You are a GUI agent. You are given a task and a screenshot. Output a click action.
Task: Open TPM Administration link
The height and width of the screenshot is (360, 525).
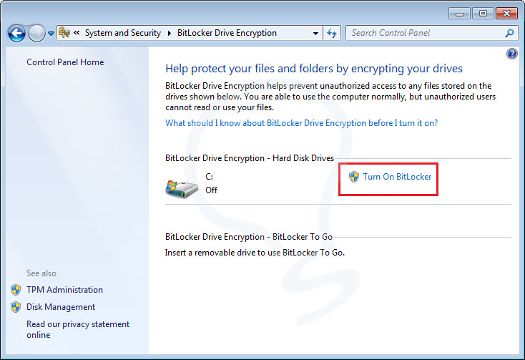click(x=64, y=290)
